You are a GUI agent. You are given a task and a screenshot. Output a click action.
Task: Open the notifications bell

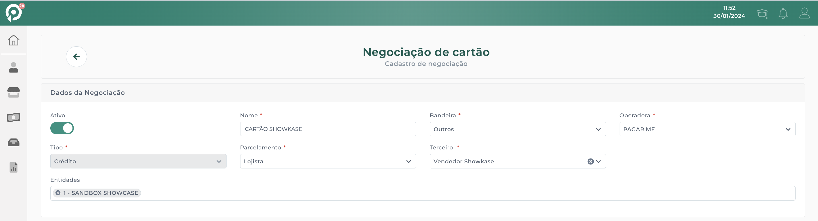point(783,14)
